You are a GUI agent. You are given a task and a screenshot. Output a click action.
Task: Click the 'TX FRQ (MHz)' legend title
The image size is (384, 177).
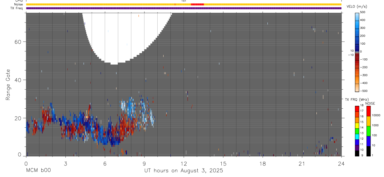click(x=357, y=100)
